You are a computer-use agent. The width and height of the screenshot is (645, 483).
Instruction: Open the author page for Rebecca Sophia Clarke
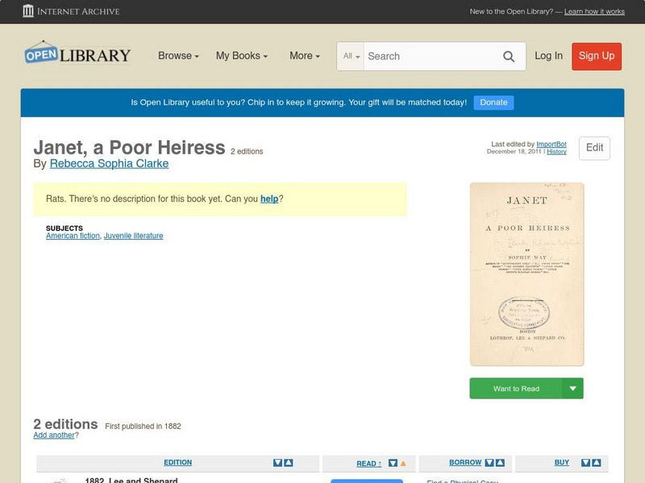tap(109, 163)
